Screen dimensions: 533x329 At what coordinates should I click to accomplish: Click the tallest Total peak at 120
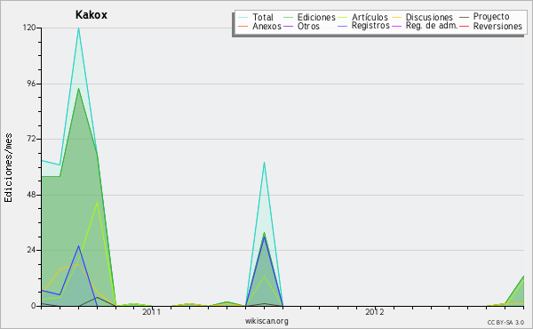click(78, 28)
